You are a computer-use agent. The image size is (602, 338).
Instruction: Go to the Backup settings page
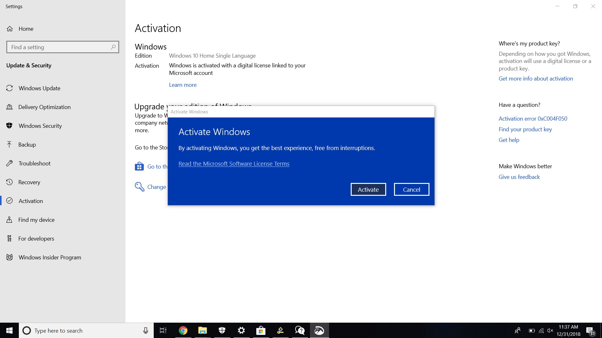pos(63,144)
